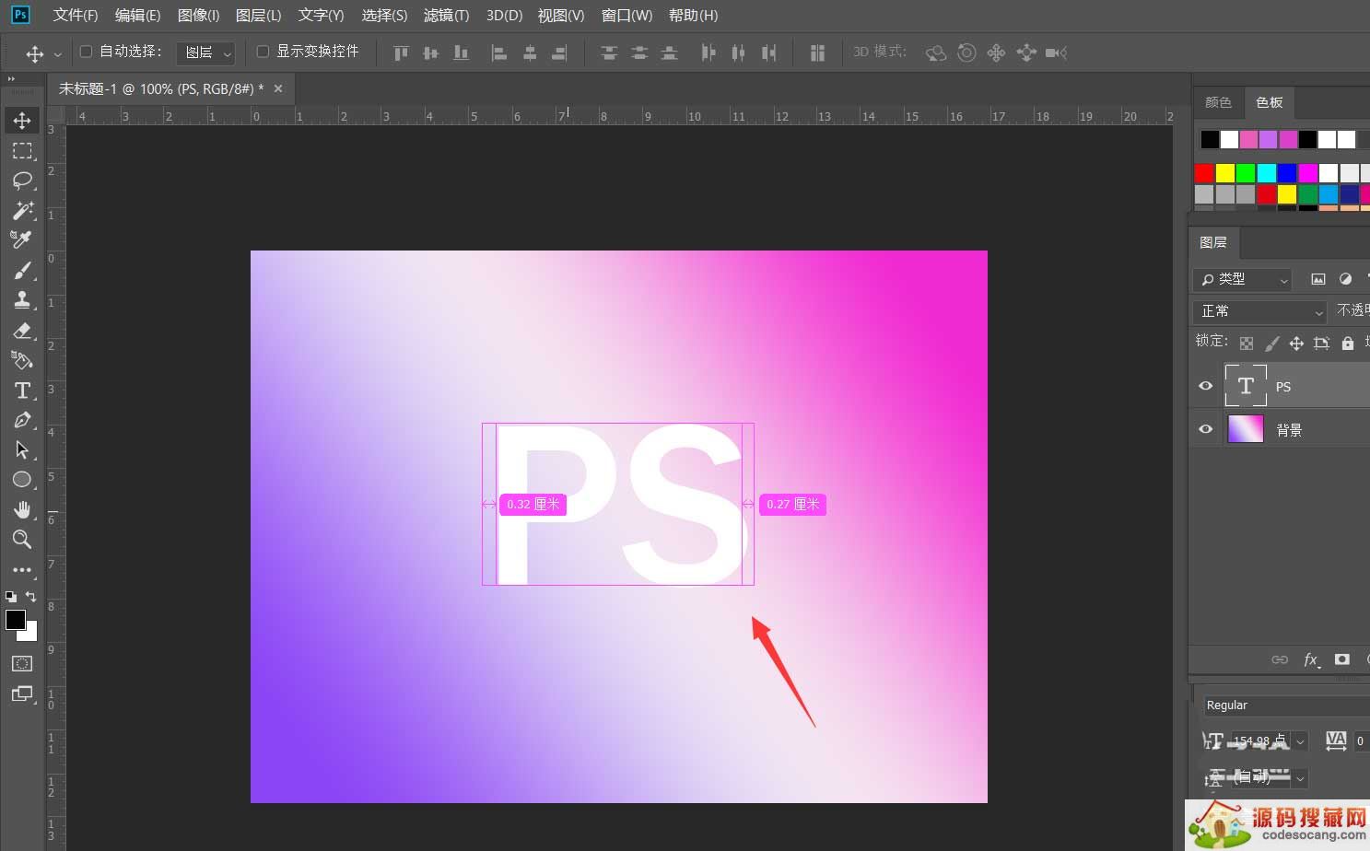This screenshot has height=851, width=1370.
Task: Switch to the 颜色 panel tab
Action: [x=1218, y=102]
